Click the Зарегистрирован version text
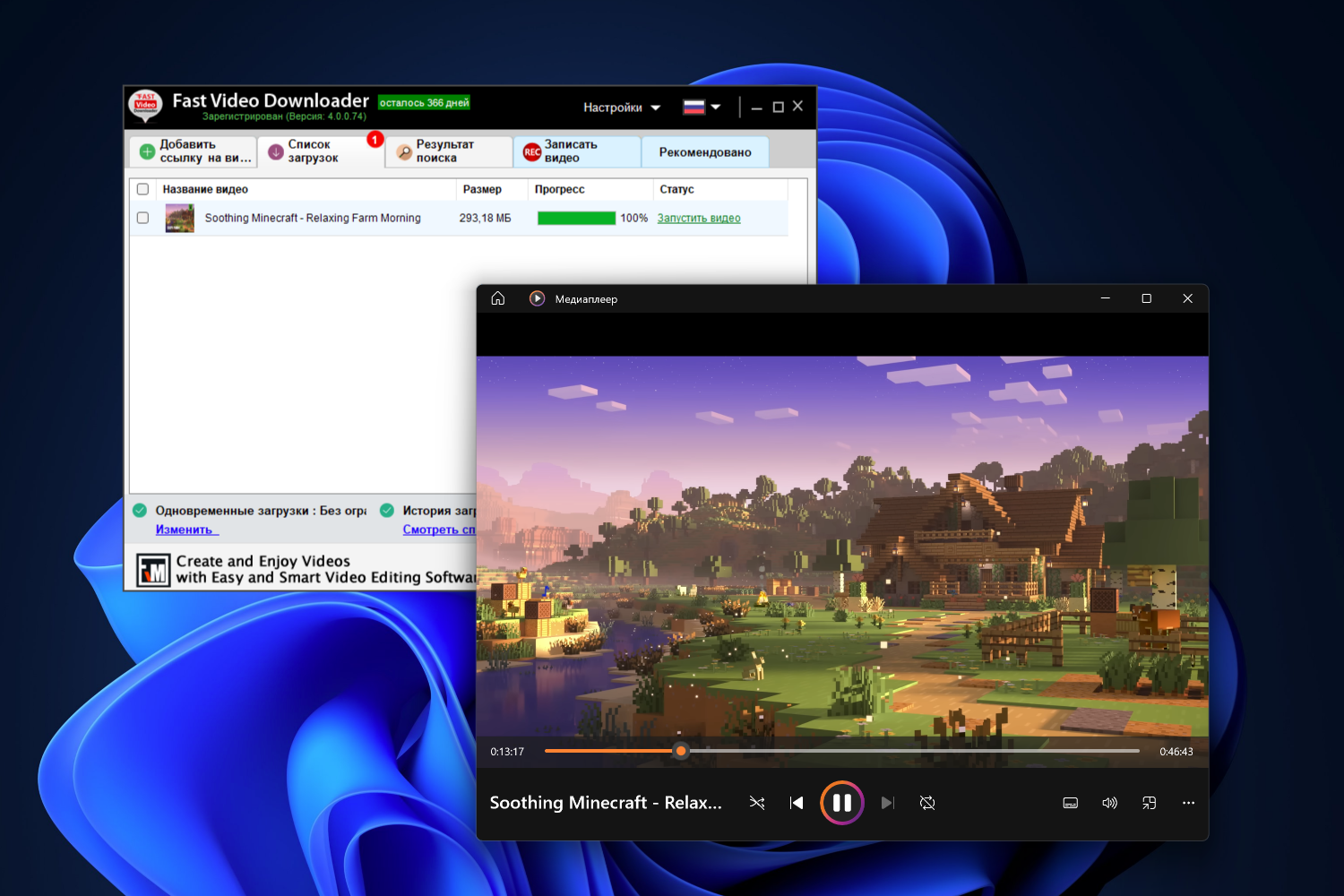 click(284, 116)
